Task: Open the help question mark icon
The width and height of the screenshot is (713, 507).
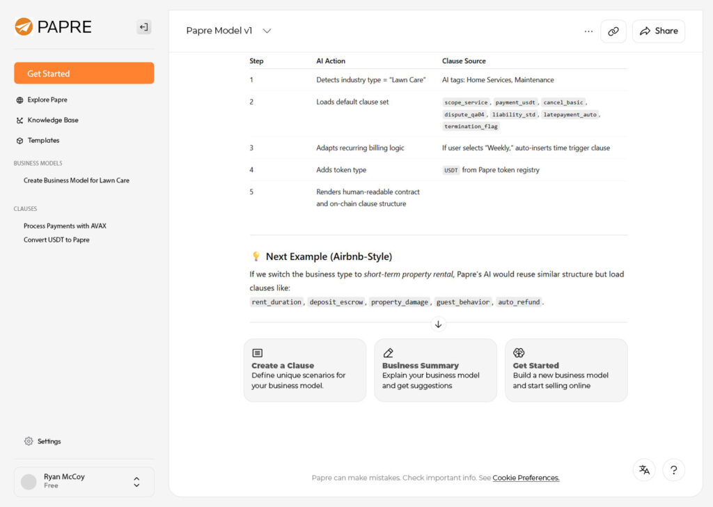Action: 673,470
